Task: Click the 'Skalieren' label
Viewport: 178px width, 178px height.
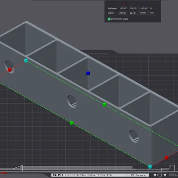Action: pos(112,8)
